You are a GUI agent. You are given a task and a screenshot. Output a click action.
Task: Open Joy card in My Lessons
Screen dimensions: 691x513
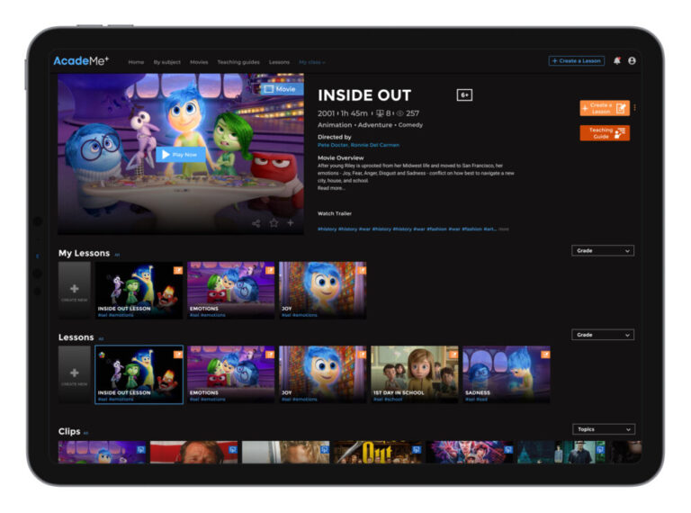click(323, 291)
